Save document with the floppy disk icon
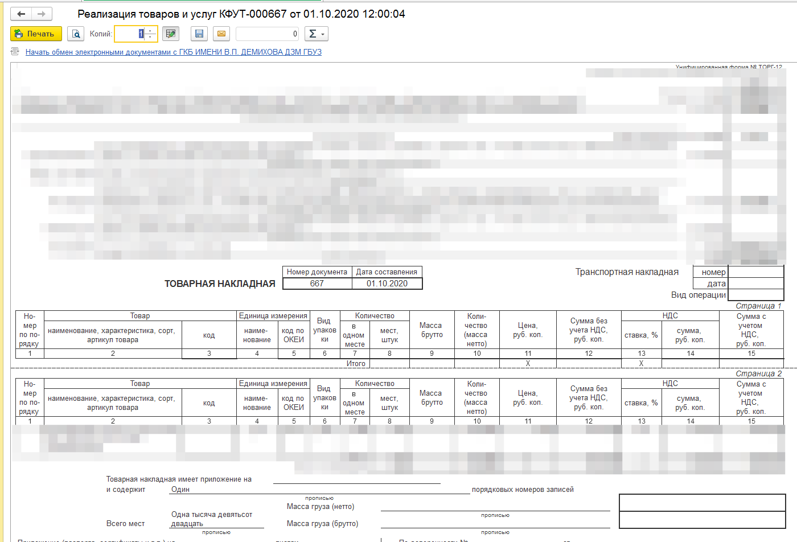Viewport: 797px width, 542px height. [x=199, y=34]
